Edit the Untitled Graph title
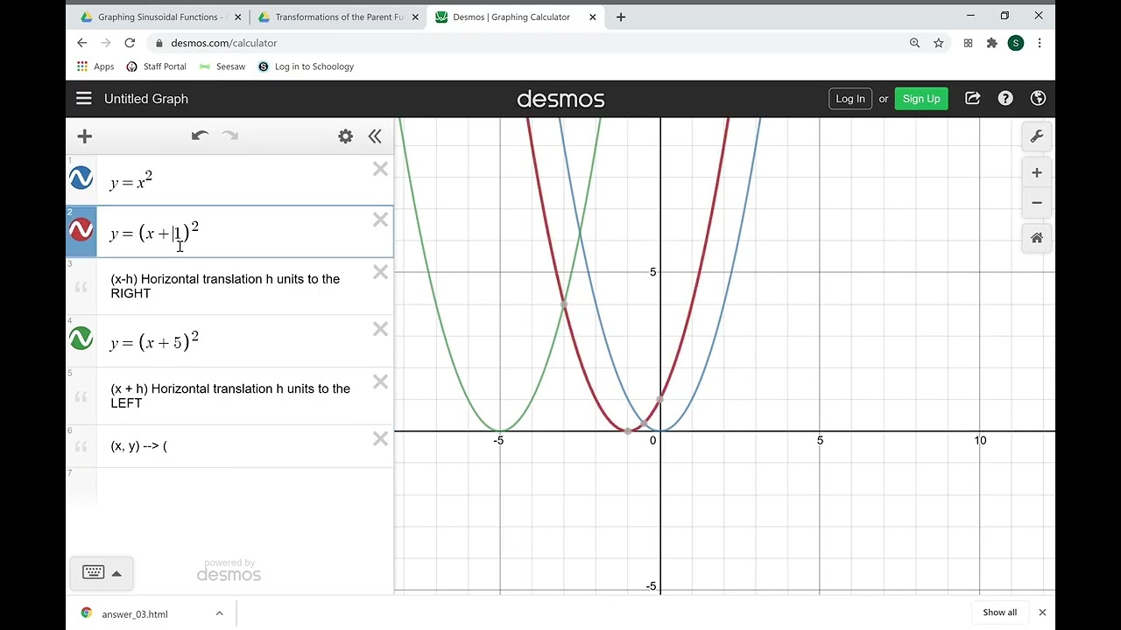Image resolution: width=1121 pixels, height=630 pixels. (146, 99)
